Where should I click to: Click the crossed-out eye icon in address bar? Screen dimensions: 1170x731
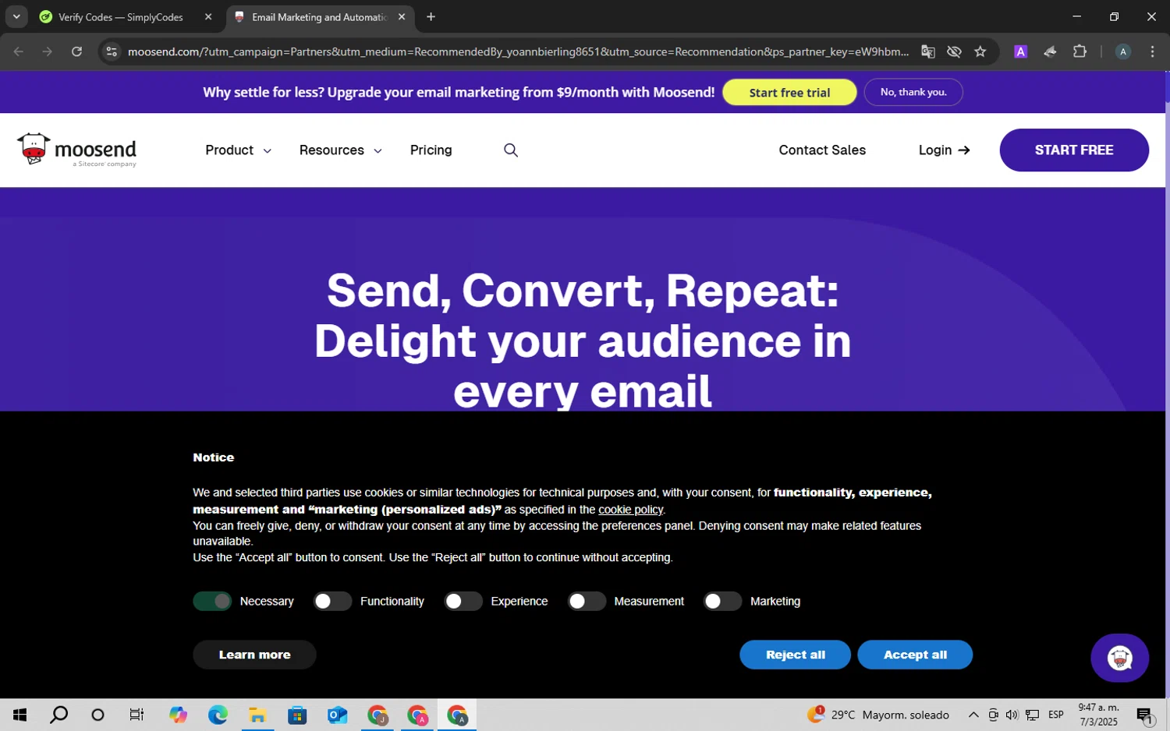954,51
